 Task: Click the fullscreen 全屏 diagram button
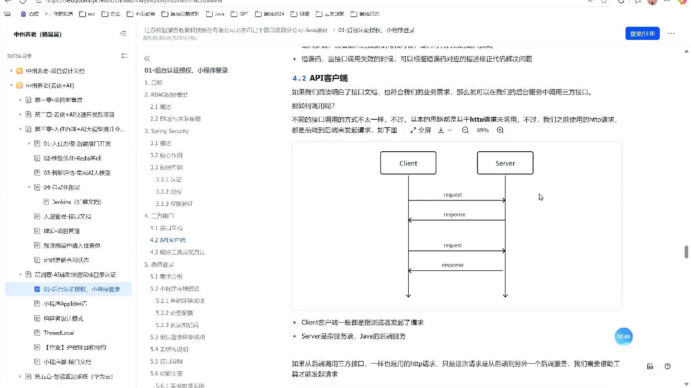421,130
